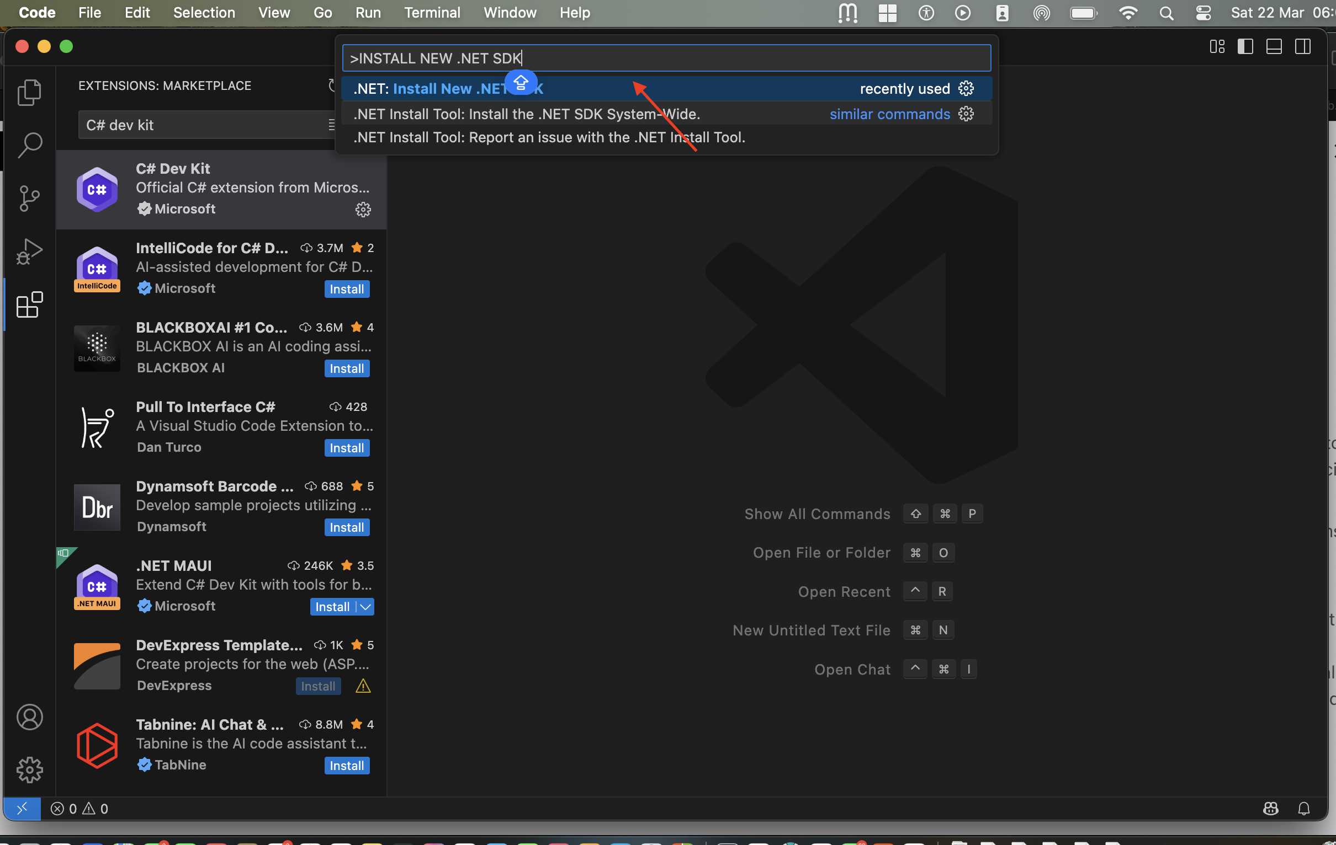Open the View menu

tap(274, 13)
